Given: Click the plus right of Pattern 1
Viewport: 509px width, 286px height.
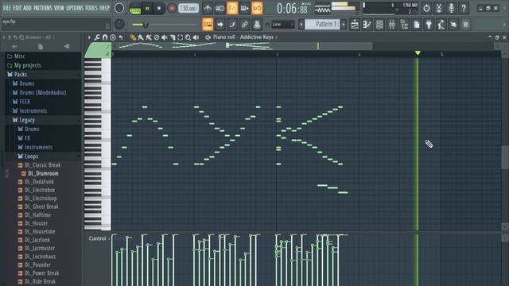Looking at the screenshot, I should tap(343, 25).
